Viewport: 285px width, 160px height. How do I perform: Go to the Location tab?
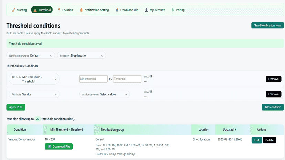pos(65,10)
